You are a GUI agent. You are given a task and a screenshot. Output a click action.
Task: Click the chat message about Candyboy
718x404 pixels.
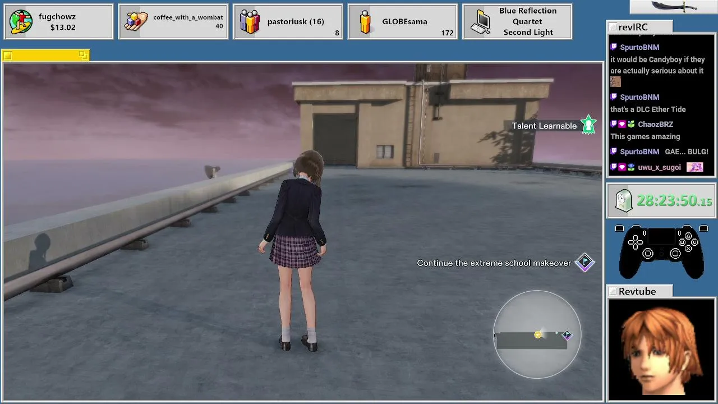click(657, 65)
